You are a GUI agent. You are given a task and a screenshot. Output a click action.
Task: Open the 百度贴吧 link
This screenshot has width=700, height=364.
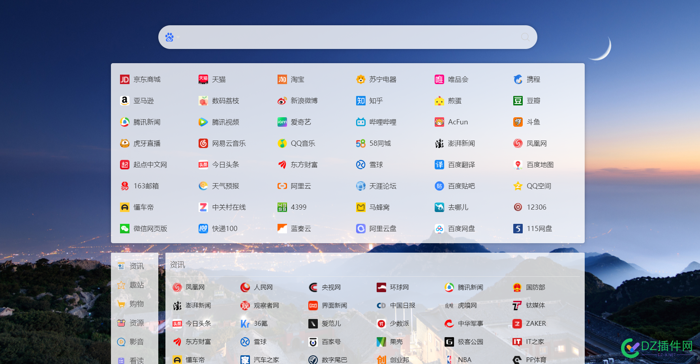455,186
